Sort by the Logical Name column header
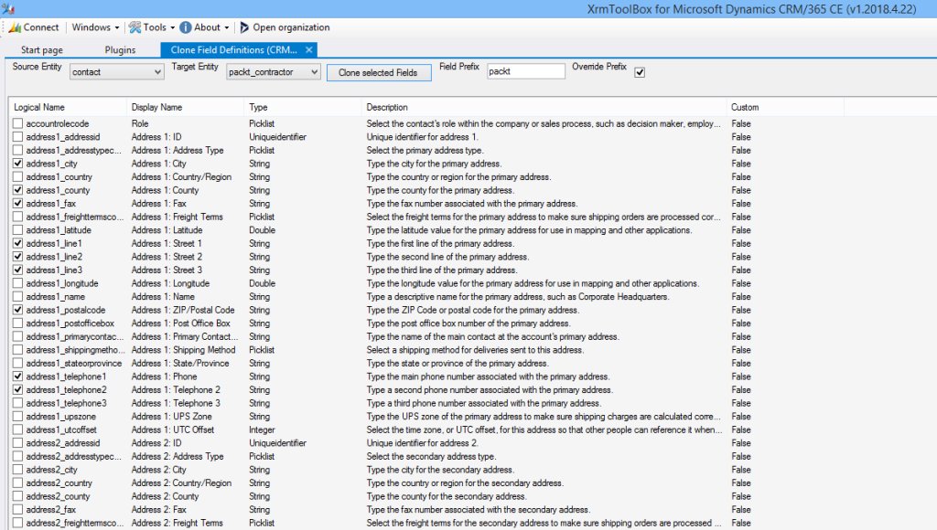Image resolution: width=937 pixels, height=530 pixels. click(67, 108)
